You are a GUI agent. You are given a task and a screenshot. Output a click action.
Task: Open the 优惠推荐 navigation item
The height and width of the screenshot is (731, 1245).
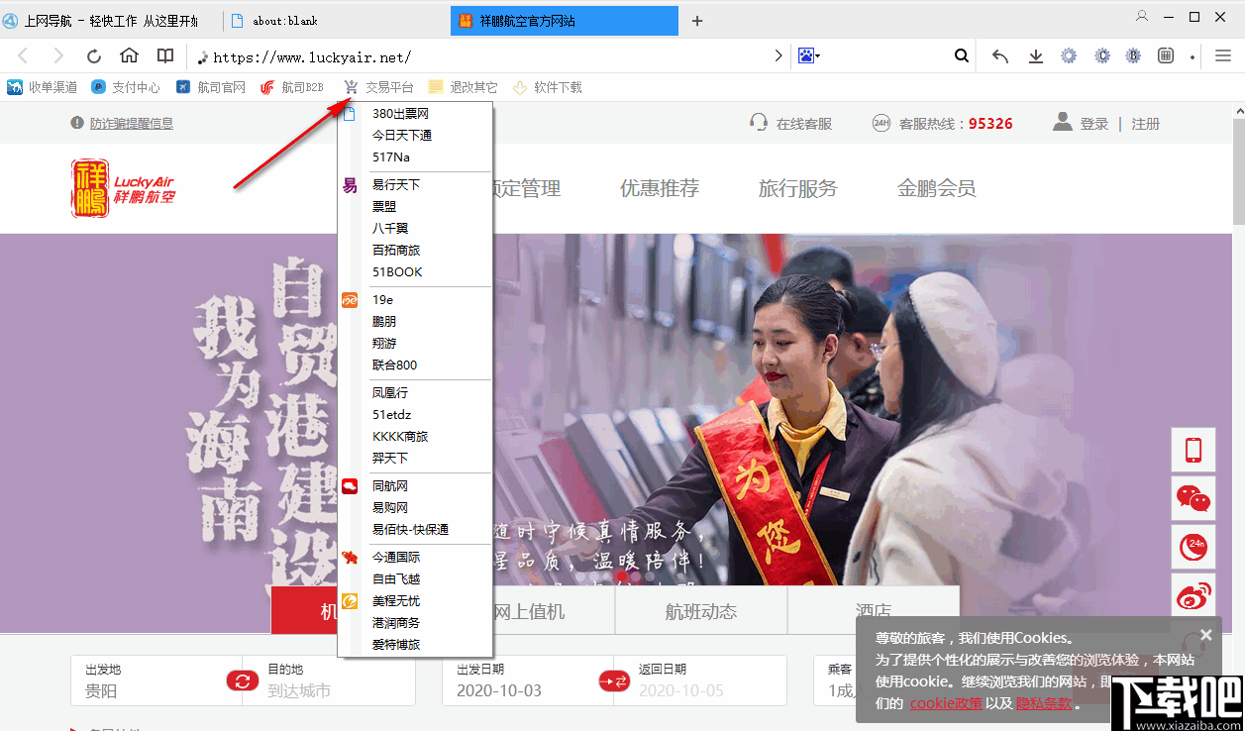[x=660, y=188]
